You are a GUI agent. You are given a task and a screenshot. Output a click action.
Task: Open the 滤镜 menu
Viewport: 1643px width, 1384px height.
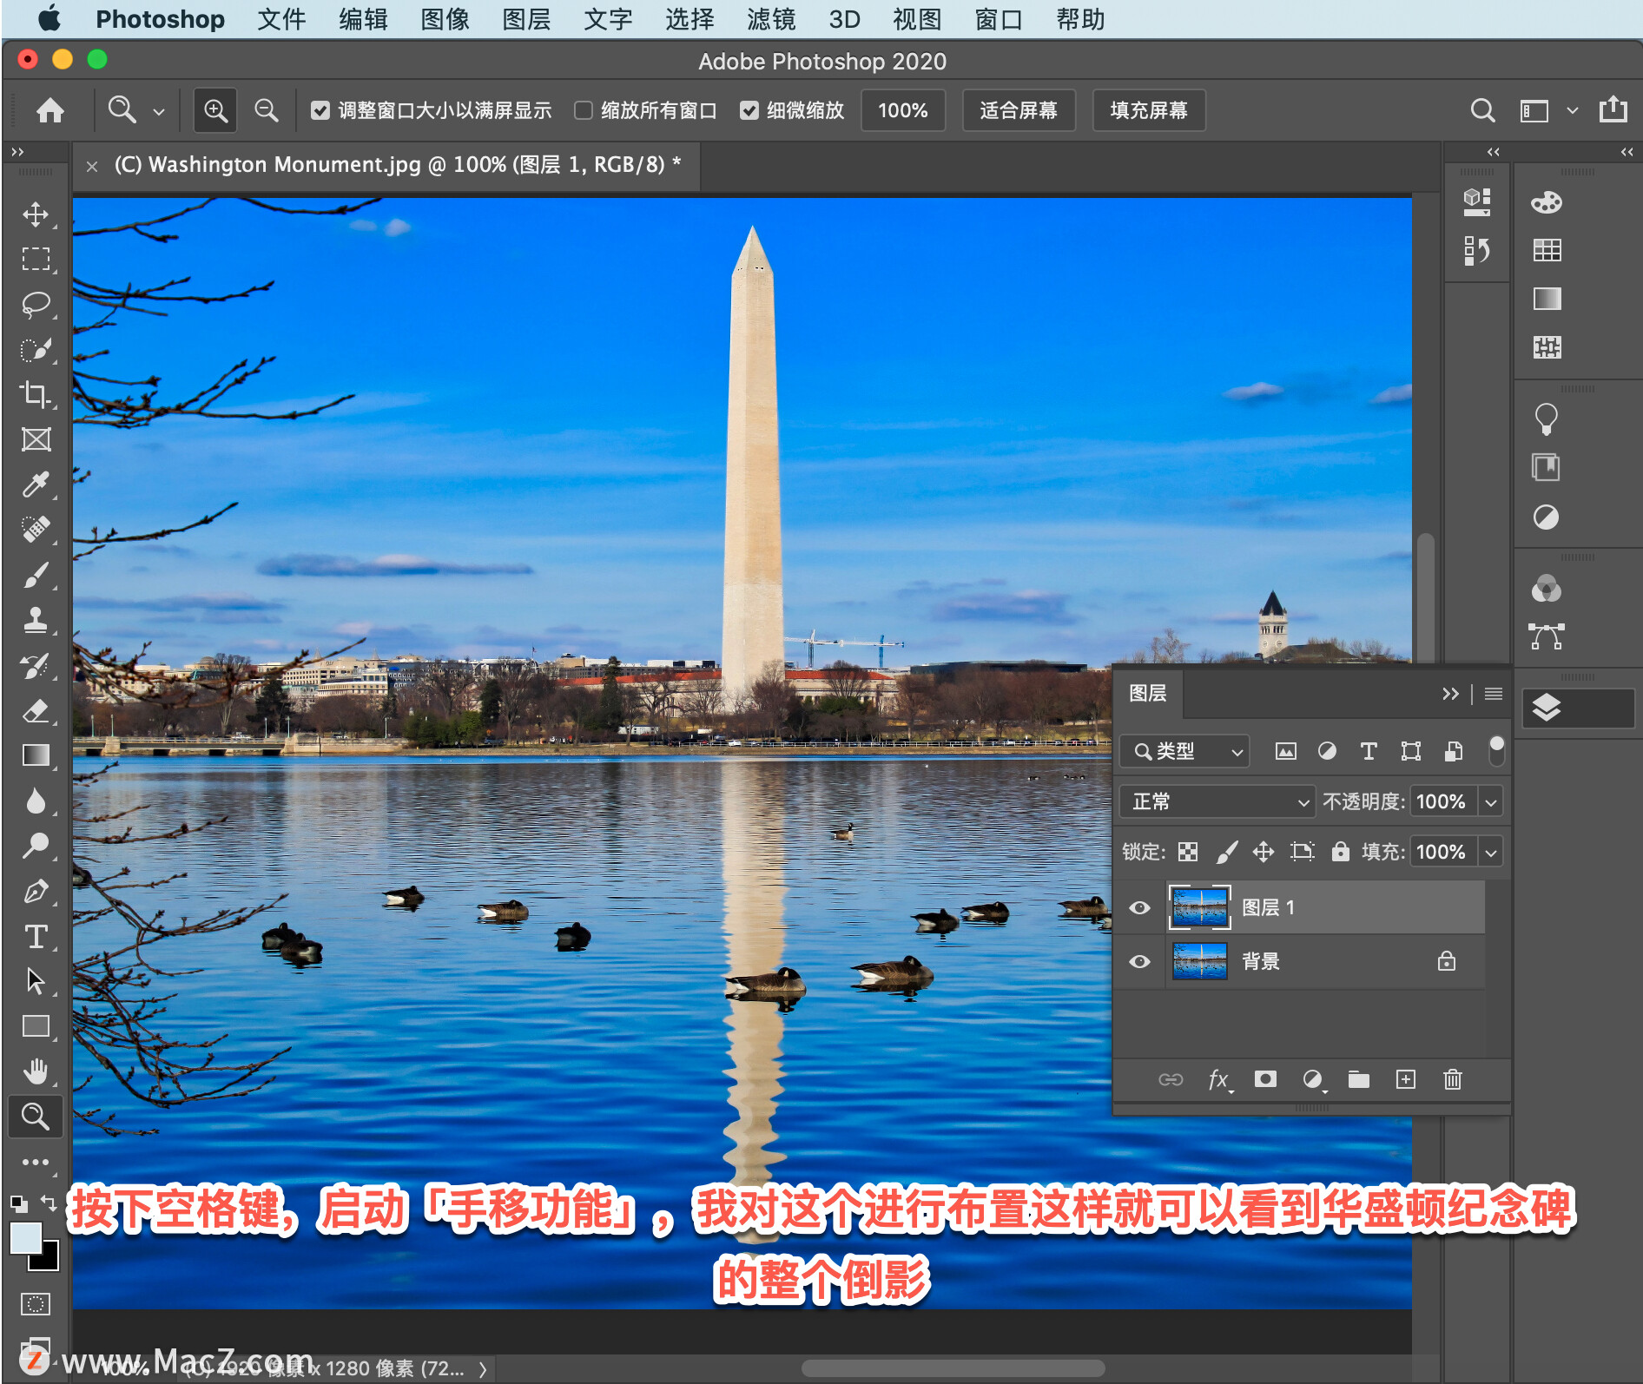pyautogui.click(x=771, y=19)
